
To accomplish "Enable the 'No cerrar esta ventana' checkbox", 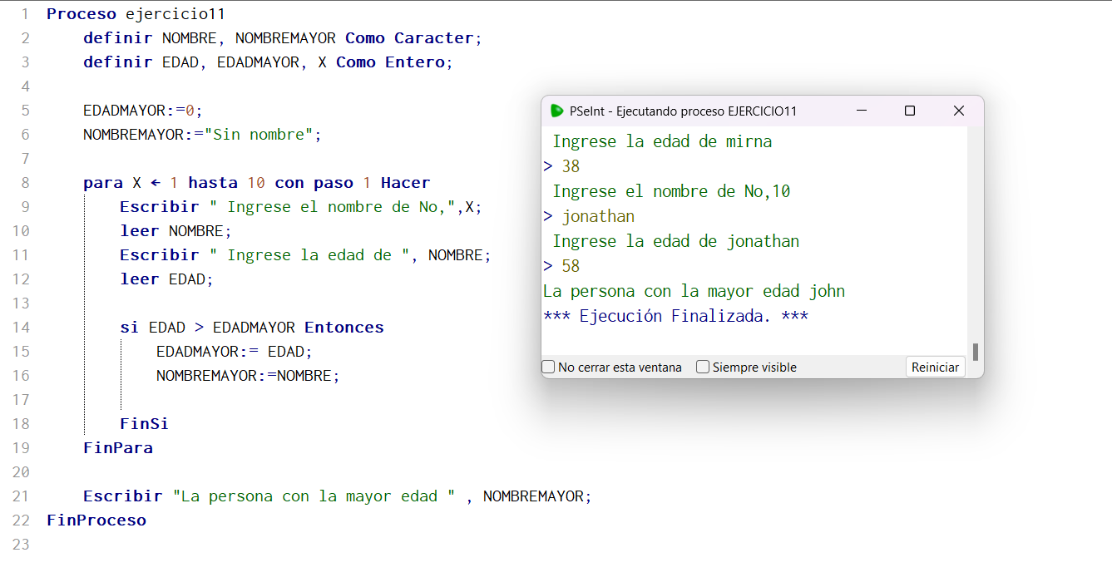I will coord(548,367).
